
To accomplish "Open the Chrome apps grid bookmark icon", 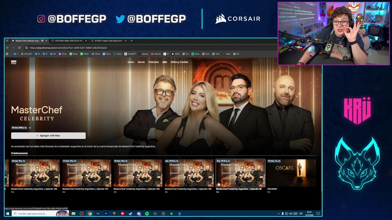I will [x=7, y=54].
